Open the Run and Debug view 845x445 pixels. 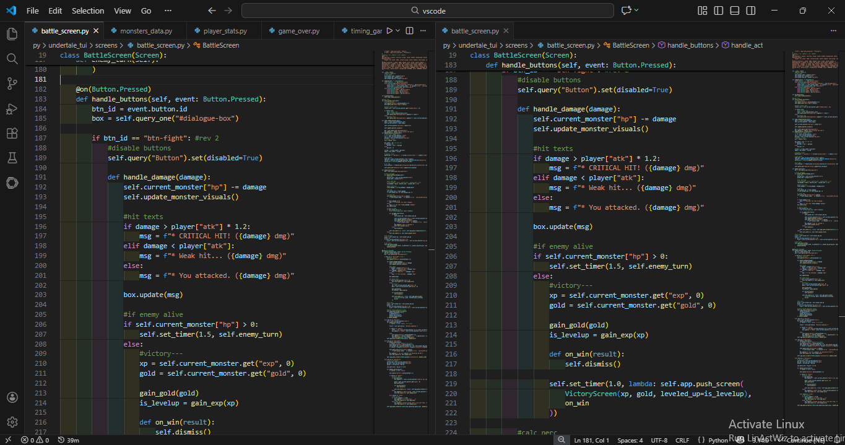12,108
